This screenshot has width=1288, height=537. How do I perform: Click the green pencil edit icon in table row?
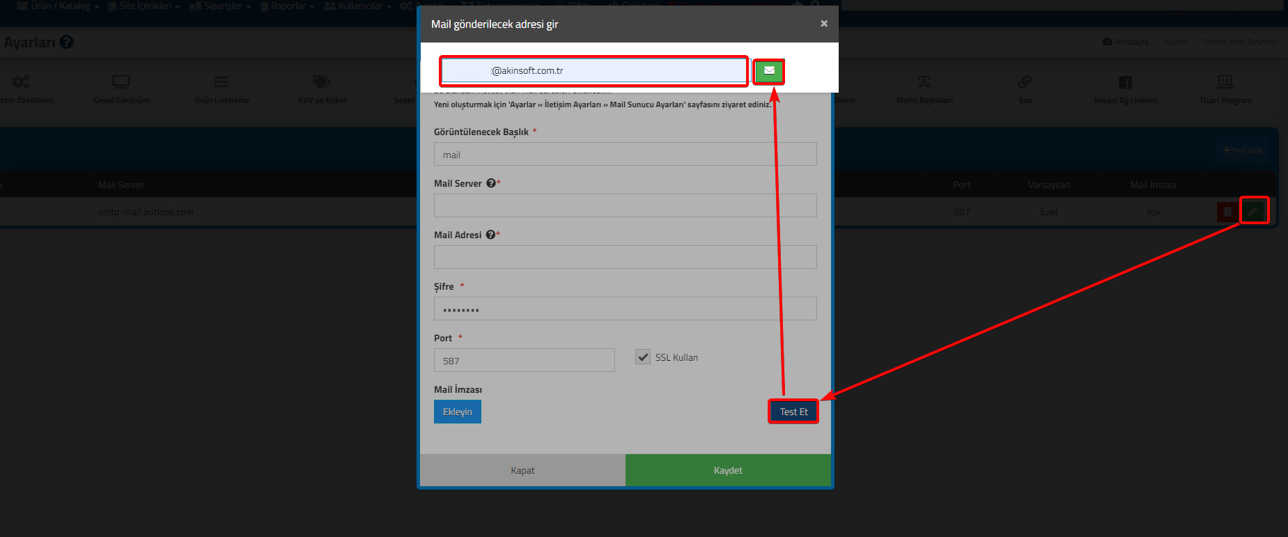(1254, 211)
